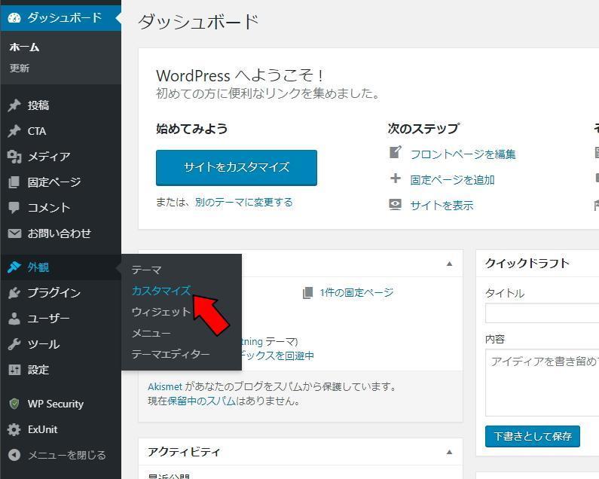Open the サイトを表示 link
The image size is (599, 479).
point(442,206)
